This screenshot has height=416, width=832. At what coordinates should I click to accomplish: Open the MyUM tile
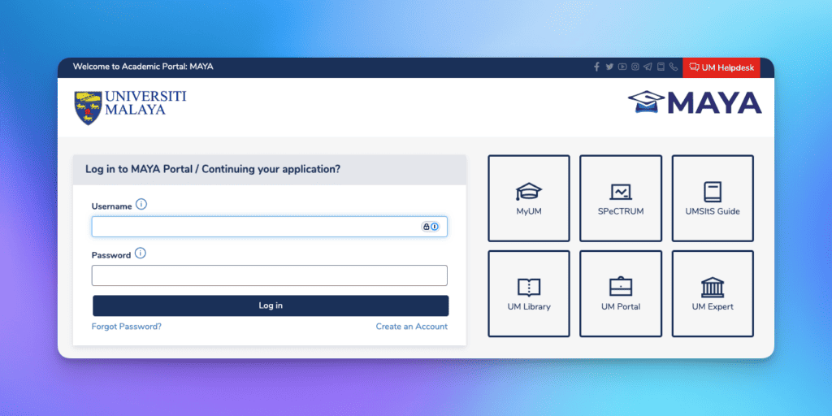coord(529,198)
